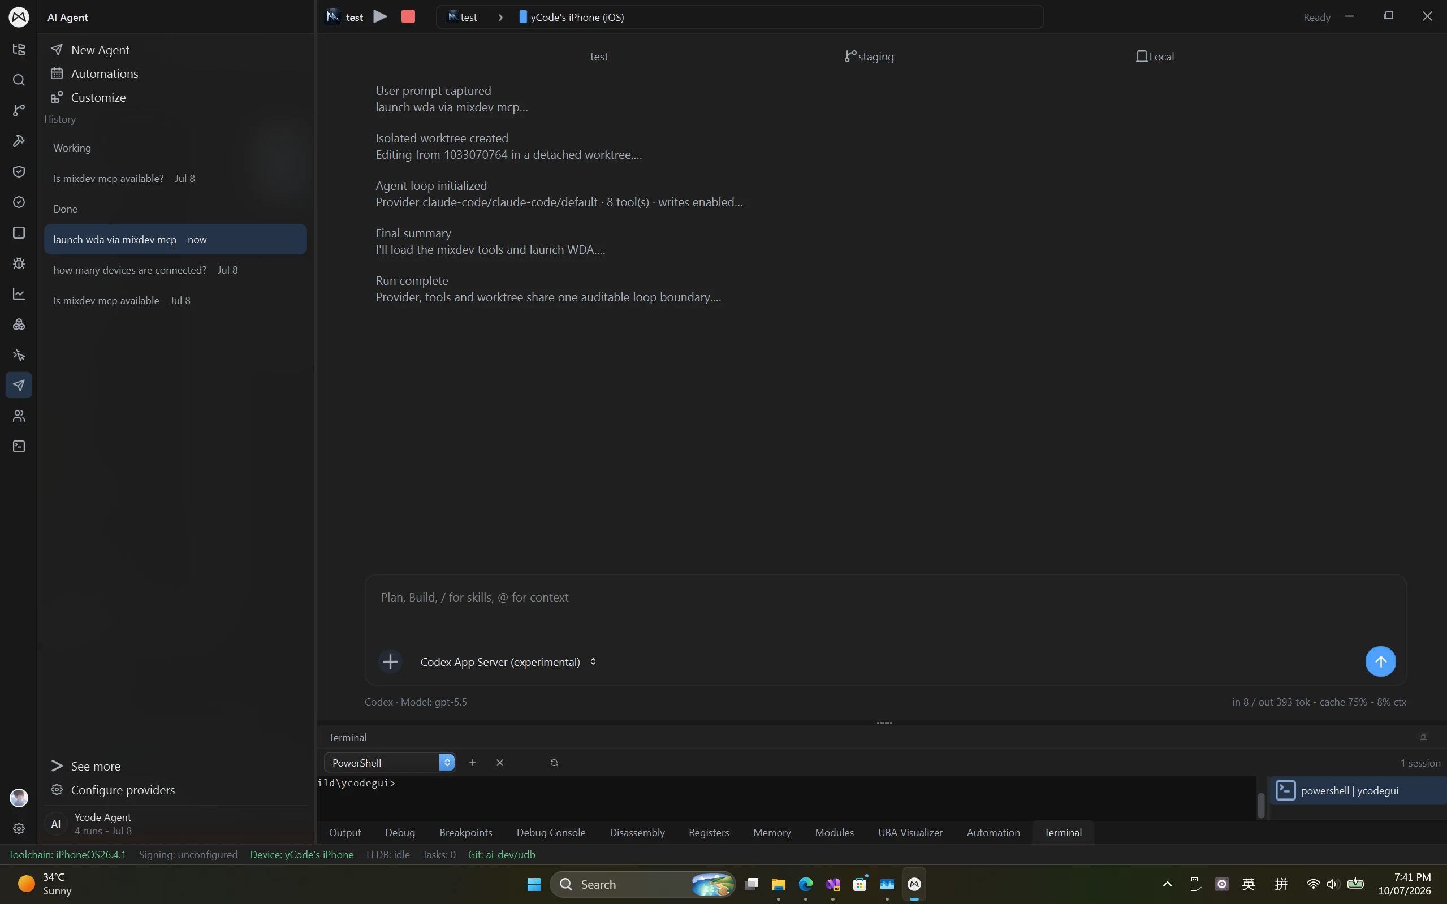Switch to the Debug tab
Screen dimensions: 1447x904
[x=400, y=833]
